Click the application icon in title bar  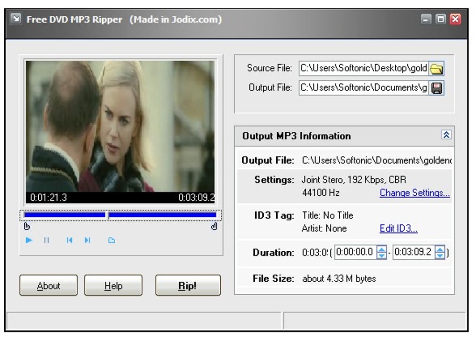tap(16, 19)
